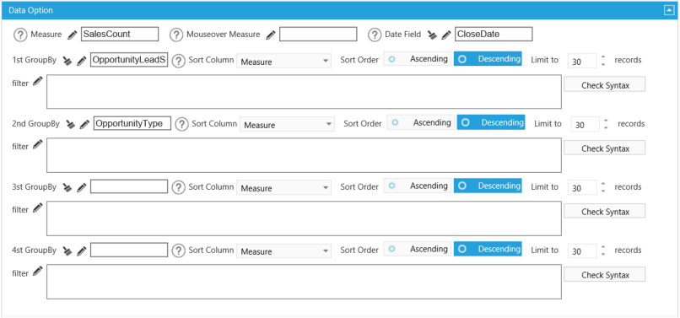This screenshot has width=680, height=318.
Task: Click the CloseDate date field box
Action: coord(494,35)
